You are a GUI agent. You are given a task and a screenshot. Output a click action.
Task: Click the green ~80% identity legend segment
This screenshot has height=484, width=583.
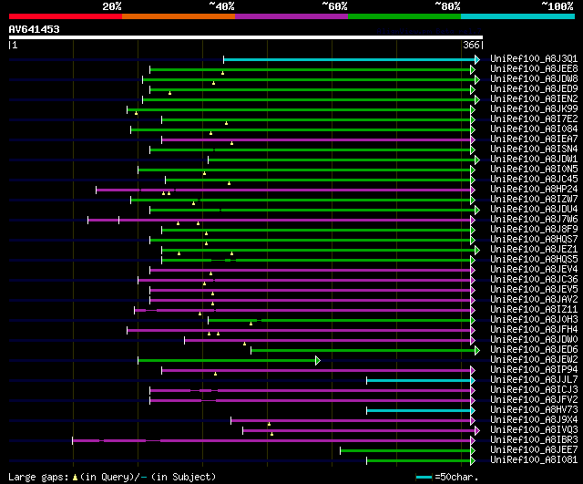coord(404,16)
